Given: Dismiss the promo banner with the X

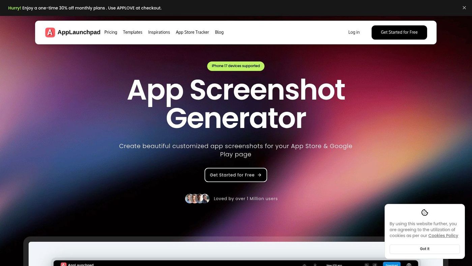Looking at the screenshot, I should 464,8.
